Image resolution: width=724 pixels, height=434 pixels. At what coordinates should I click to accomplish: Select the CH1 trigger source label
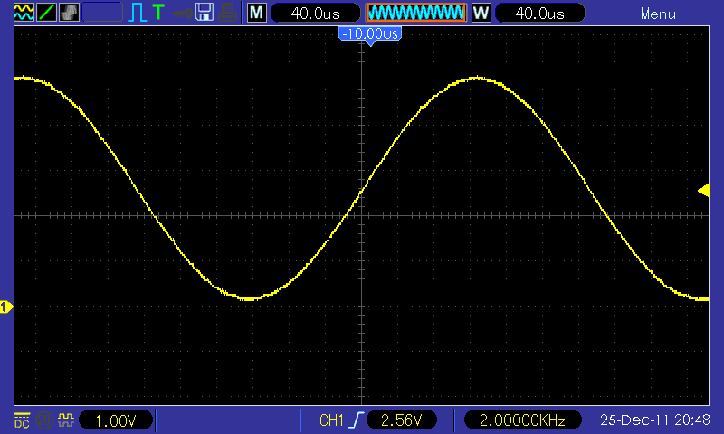332,420
